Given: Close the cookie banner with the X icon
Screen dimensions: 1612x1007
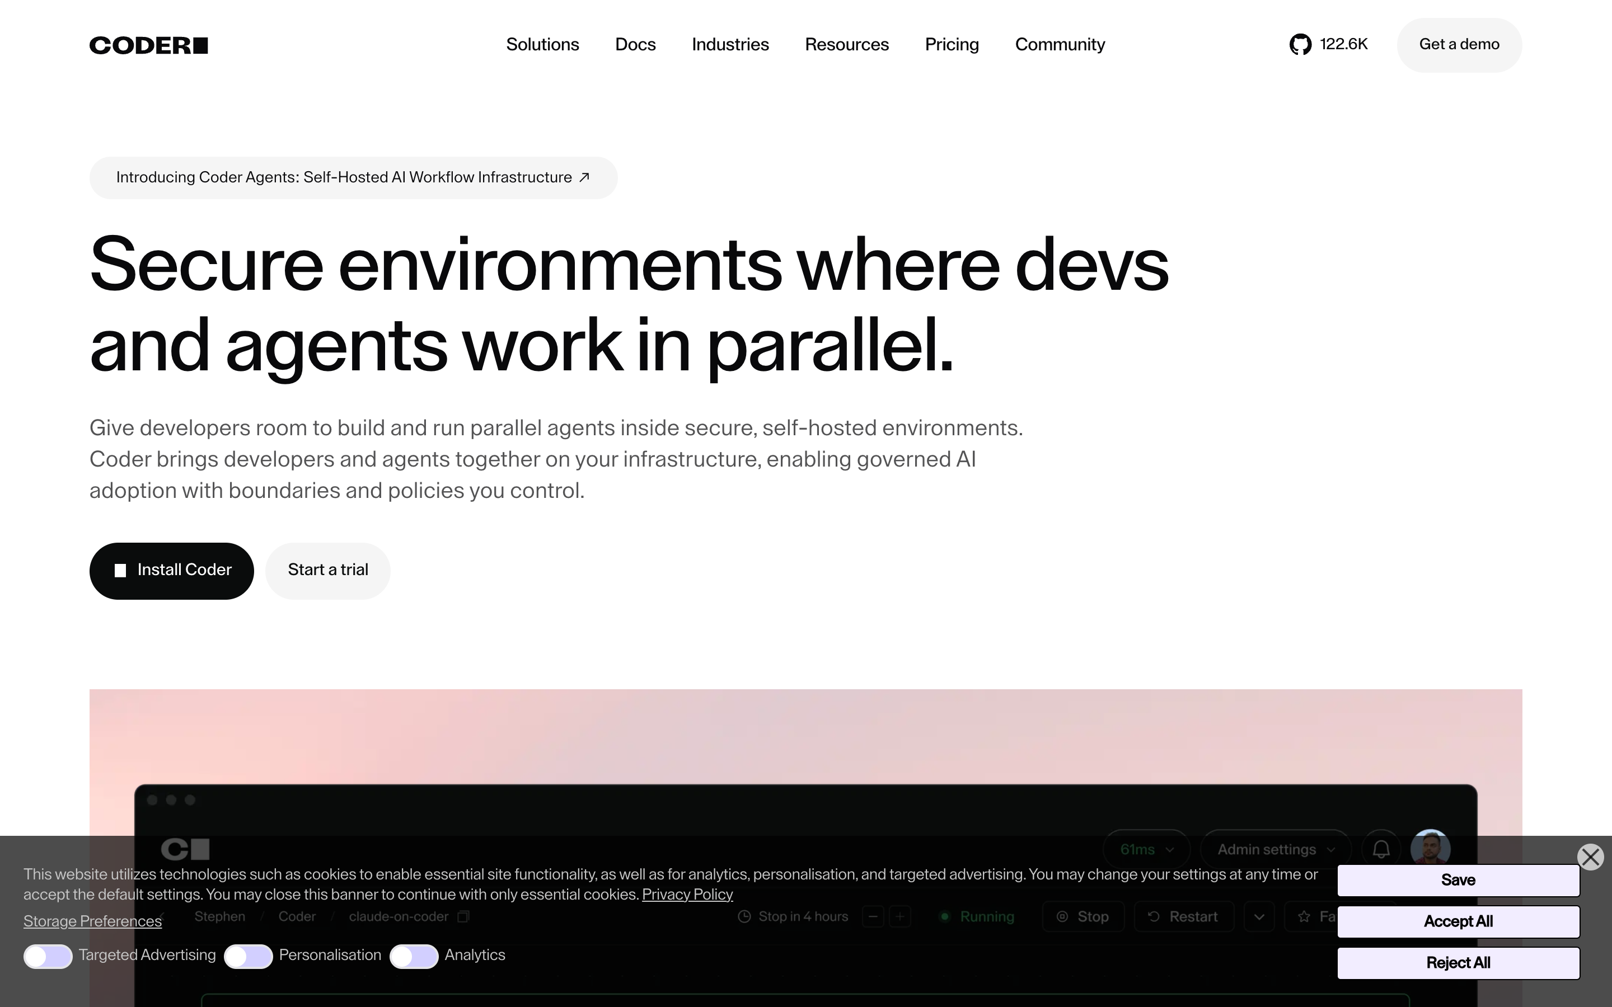Looking at the screenshot, I should [x=1591, y=857].
